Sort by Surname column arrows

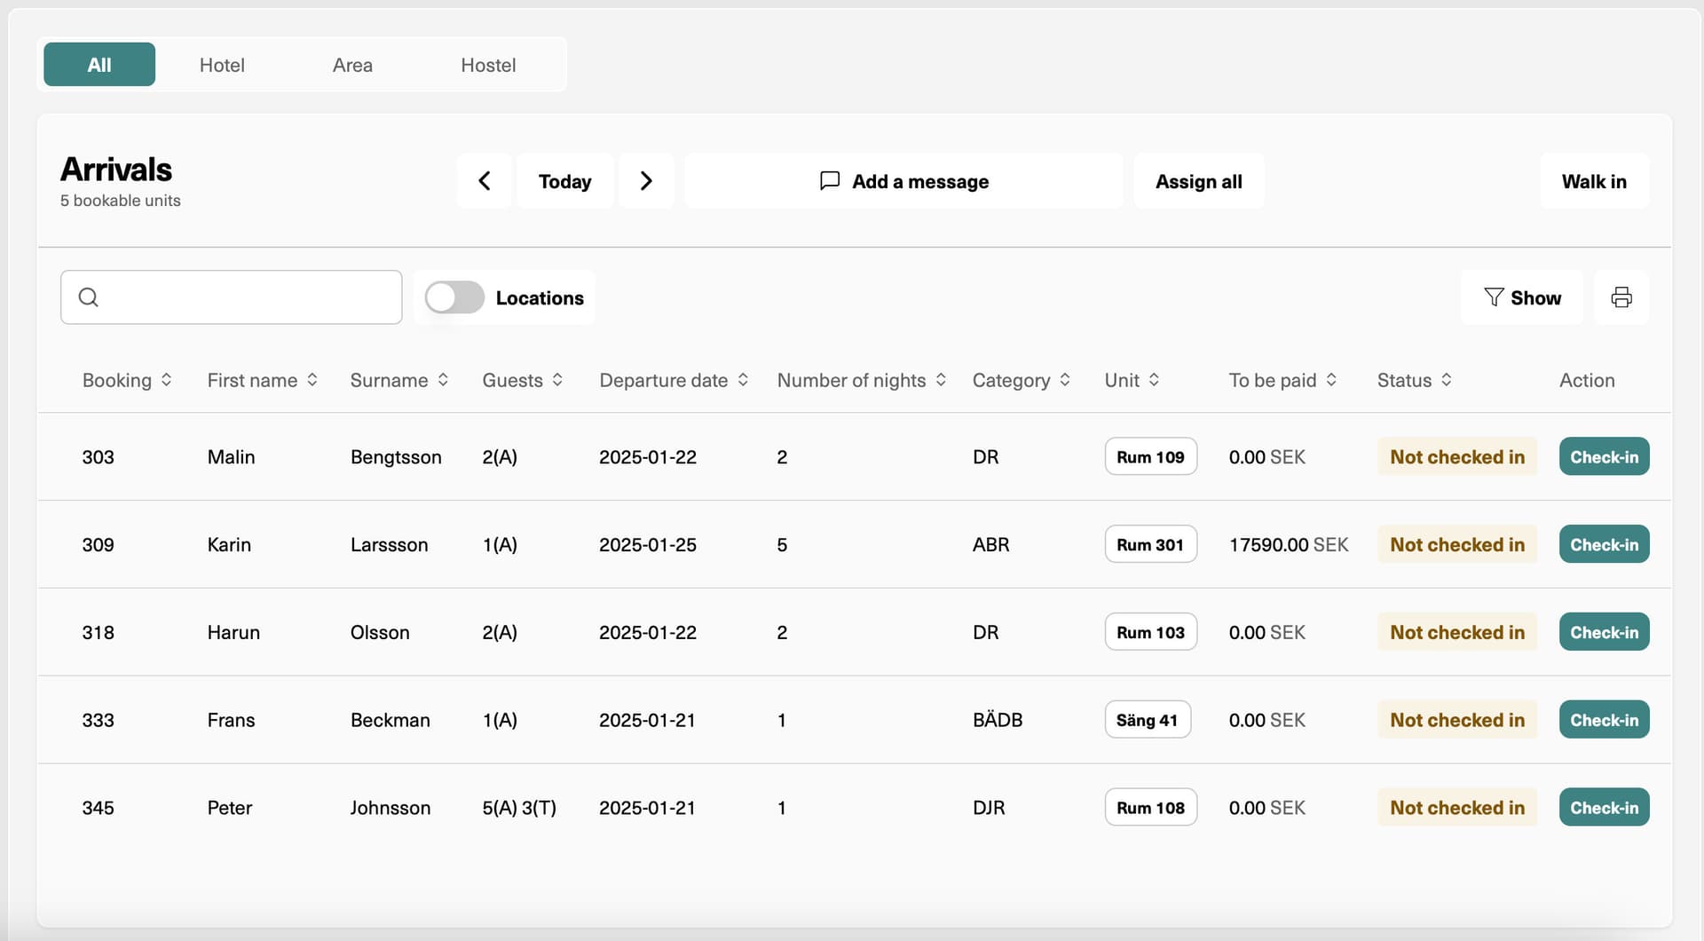click(x=443, y=380)
